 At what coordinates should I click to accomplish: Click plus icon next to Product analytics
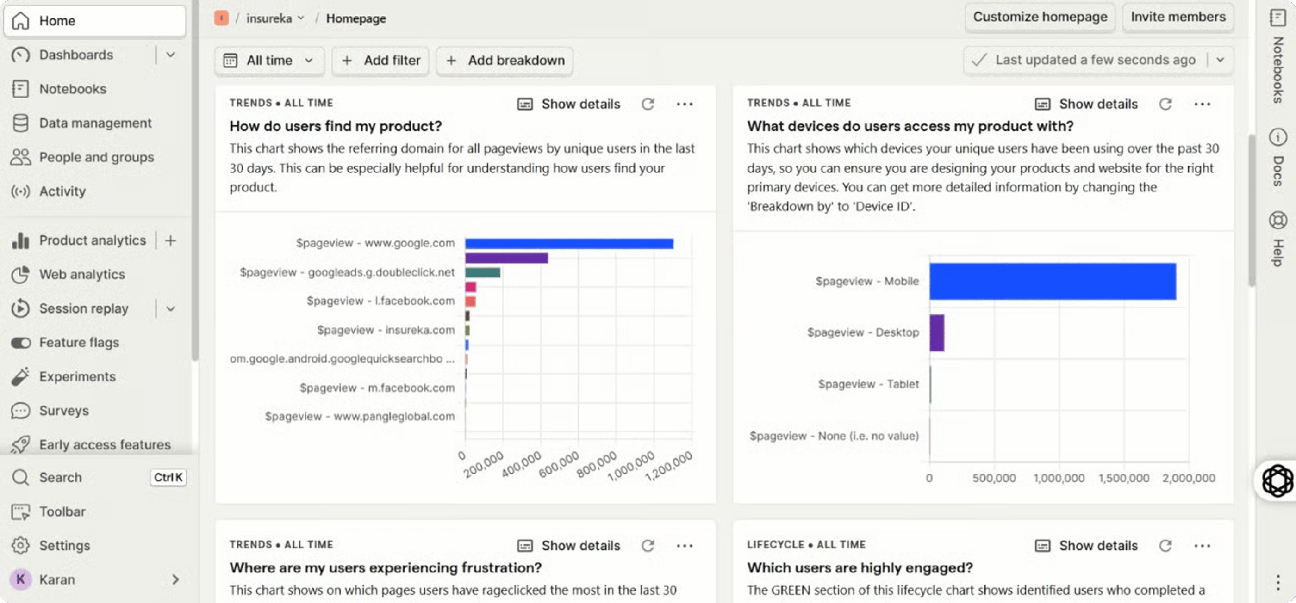170,241
